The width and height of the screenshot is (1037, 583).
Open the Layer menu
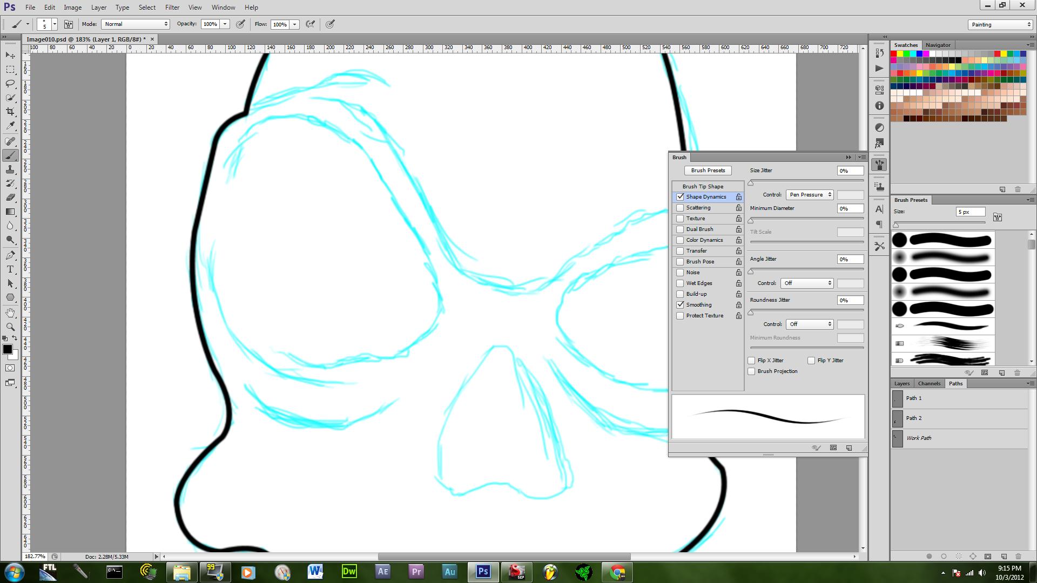[99, 8]
